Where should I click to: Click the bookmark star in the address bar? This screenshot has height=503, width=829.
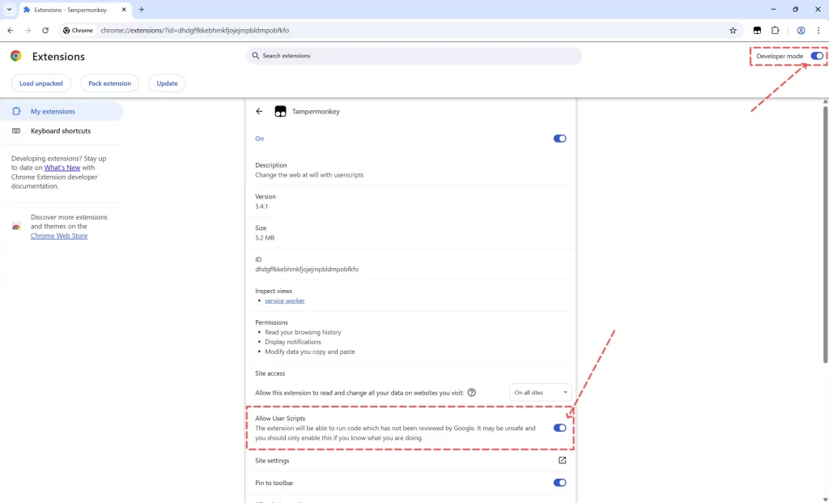(x=733, y=30)
